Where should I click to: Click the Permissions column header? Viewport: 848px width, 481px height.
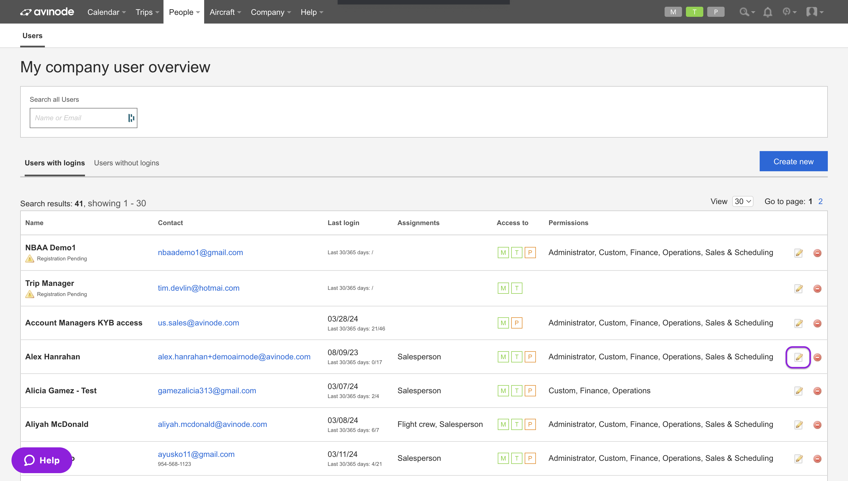point(568,223)
